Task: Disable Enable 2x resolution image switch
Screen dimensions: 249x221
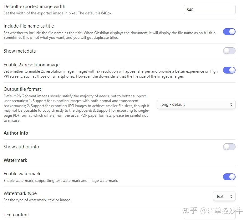Action: [229, 70]
